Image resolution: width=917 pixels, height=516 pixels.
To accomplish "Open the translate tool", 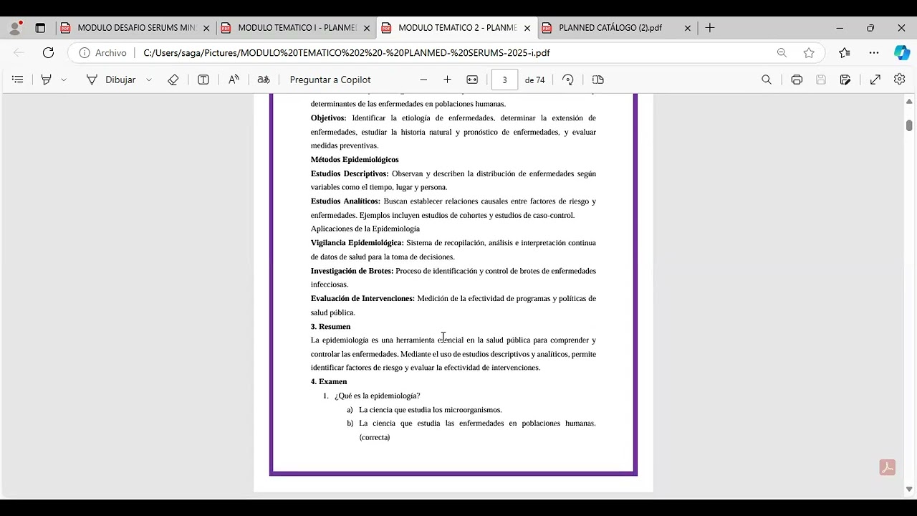I will click(264, 80).
